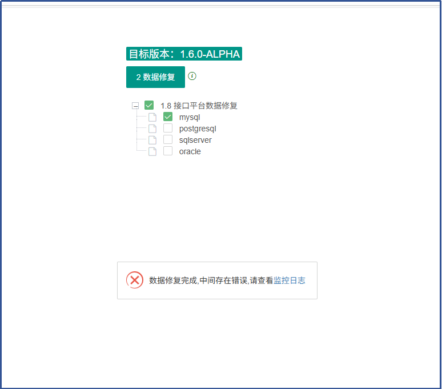This screenshot has width=442, height=389.
Task: Click the file icon before oracle
Action: pos(152,151)
